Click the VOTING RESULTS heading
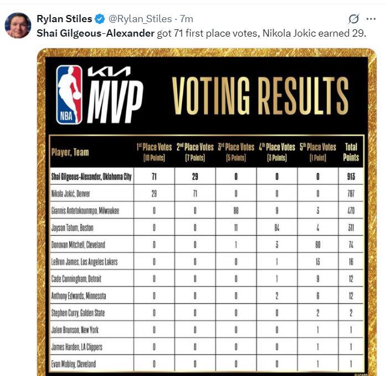Image resolution: width=386 pixels, height=376 pixels. point(260,96)
